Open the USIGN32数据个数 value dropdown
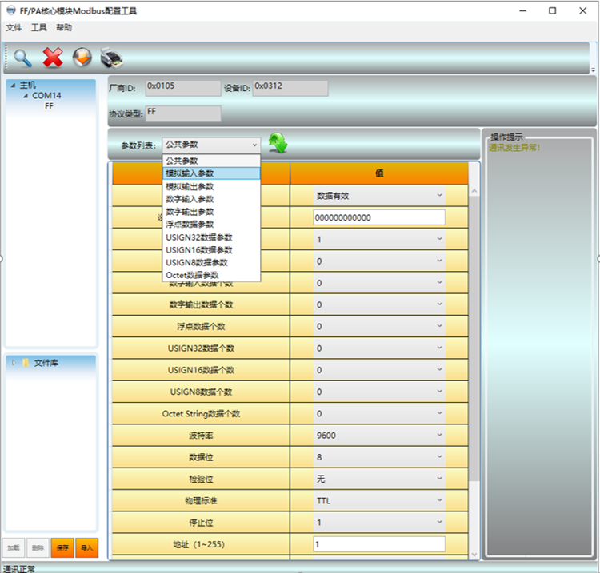Screen dimensions: 600x573 (x=379, y=348)
